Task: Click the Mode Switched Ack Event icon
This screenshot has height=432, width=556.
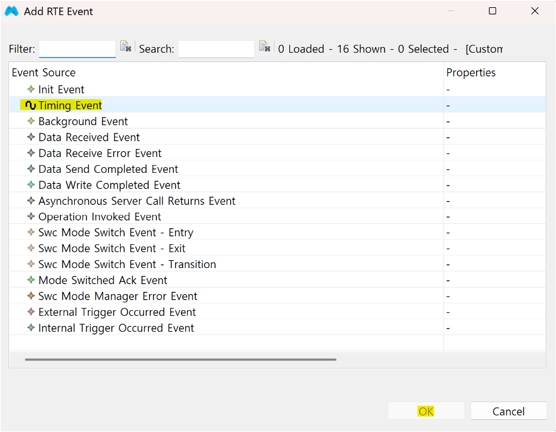Action: [31, 280]
